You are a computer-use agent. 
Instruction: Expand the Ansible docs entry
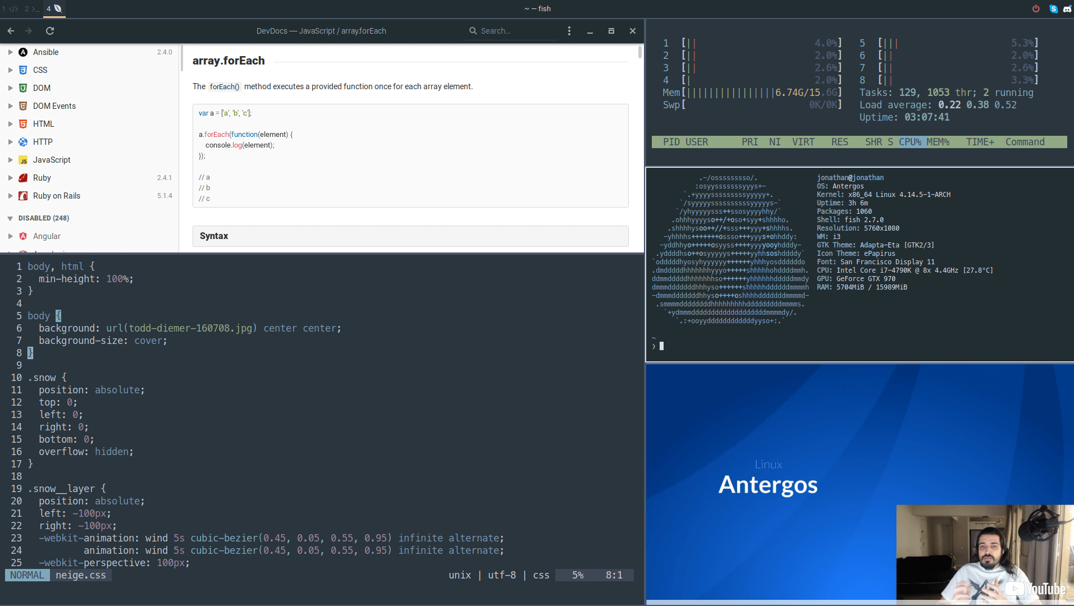tap(10, 52)
